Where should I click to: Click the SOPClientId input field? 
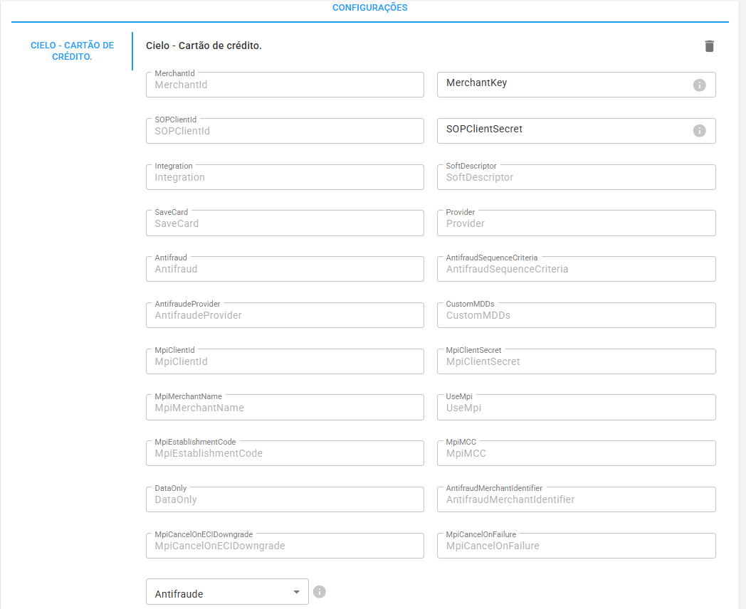pyautogui.click(x=285, y=131)
